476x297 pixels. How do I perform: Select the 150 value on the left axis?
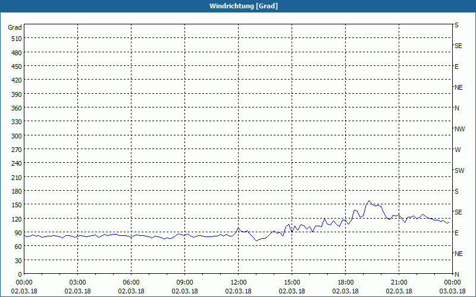[17, 205]
